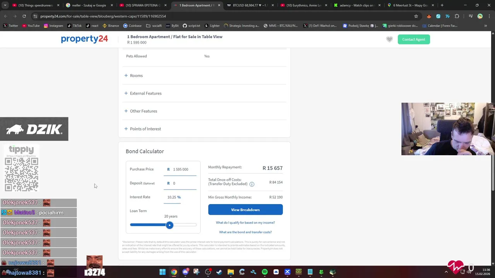Open Instagram bookmark
The image size is (495, 278).
coord(53,26)
